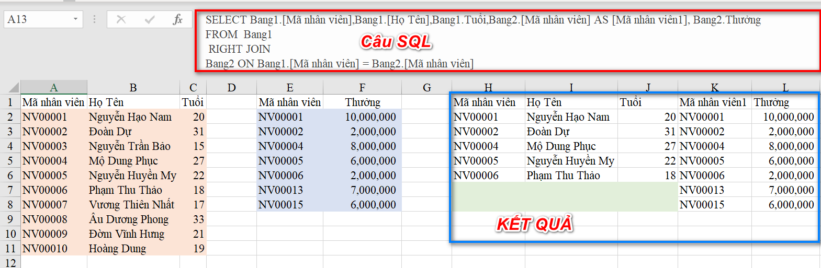Click cell K1 'Mã nhân viên1'
Image resolution: width=821 pixels, height=268 pixels.
(x=715, y=102)
